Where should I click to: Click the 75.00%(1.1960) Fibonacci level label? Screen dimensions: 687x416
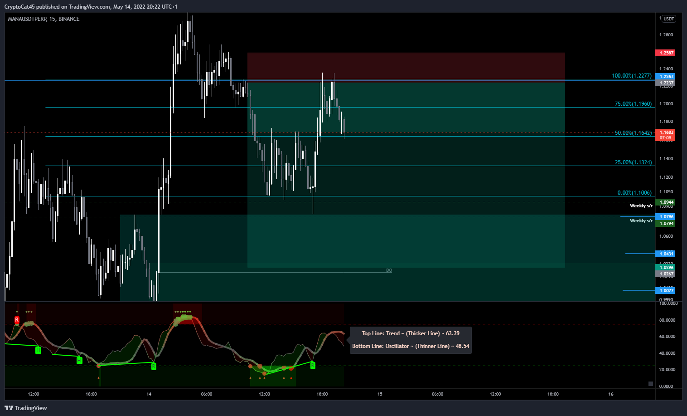(x=633, y=104)
